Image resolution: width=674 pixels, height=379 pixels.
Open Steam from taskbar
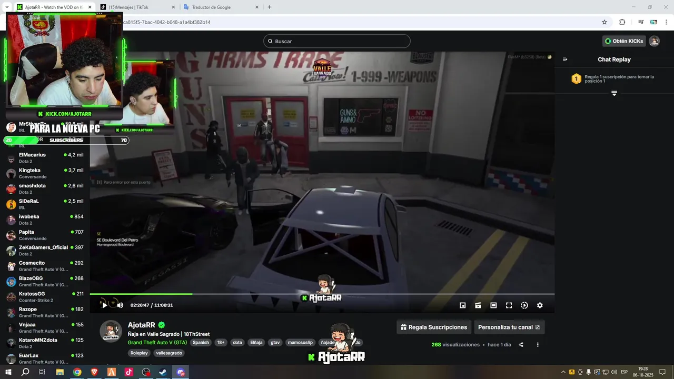tap(163, 372)
